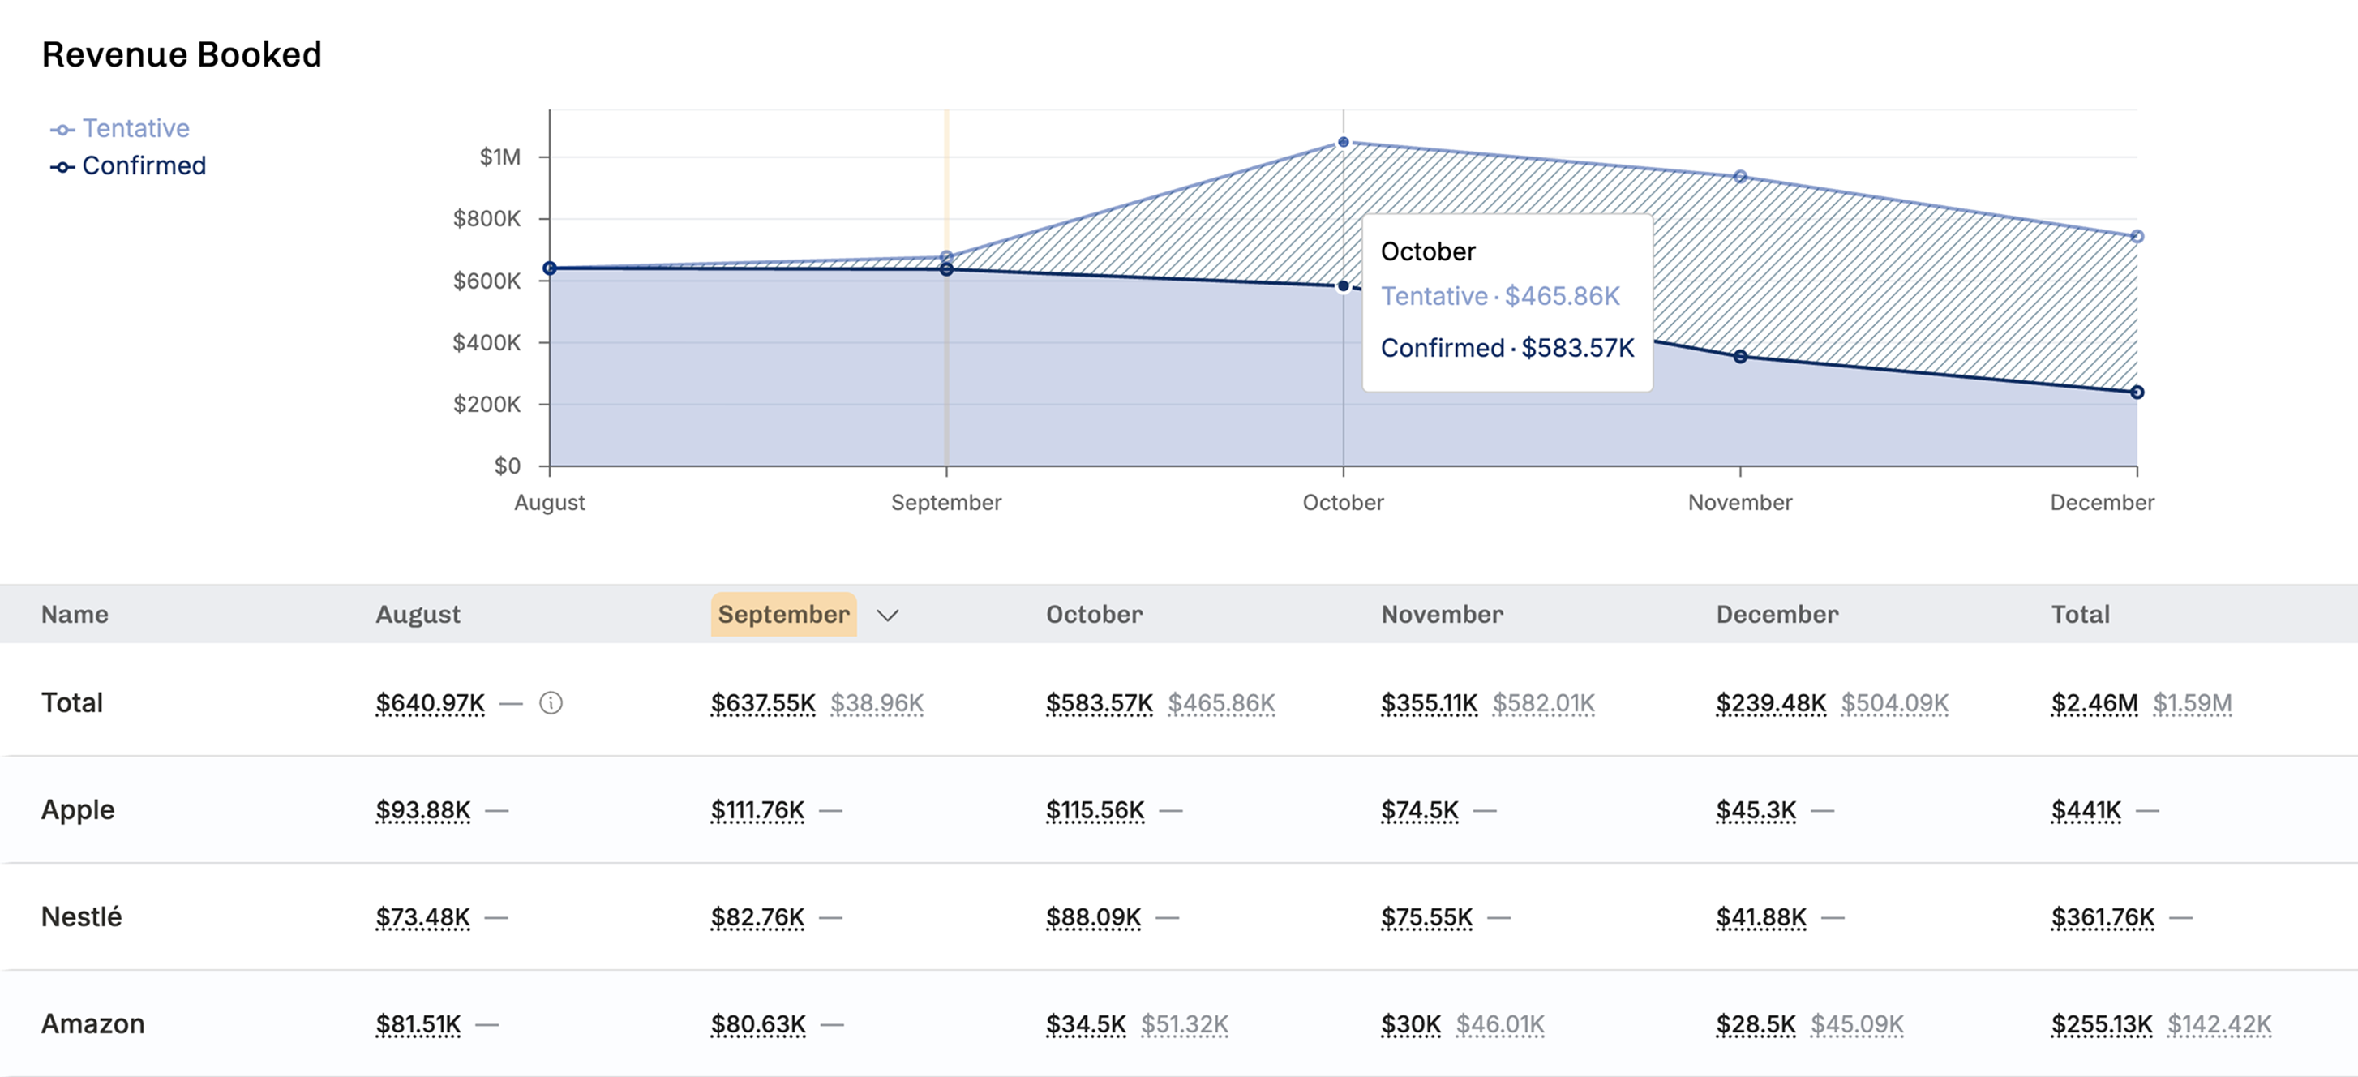The height and width of the screenshot is (1077, 2358).
Task: Click Nestlé's $361.76K total value
Action: pos(2103,916)
